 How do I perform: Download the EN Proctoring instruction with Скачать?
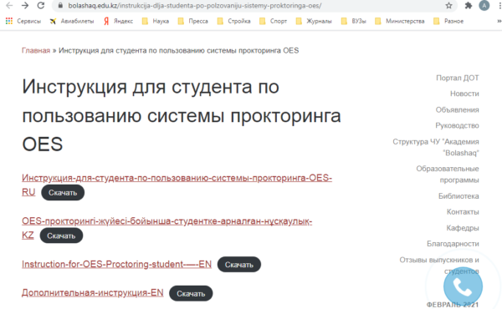pyautogui.click(x=239, y=265)
